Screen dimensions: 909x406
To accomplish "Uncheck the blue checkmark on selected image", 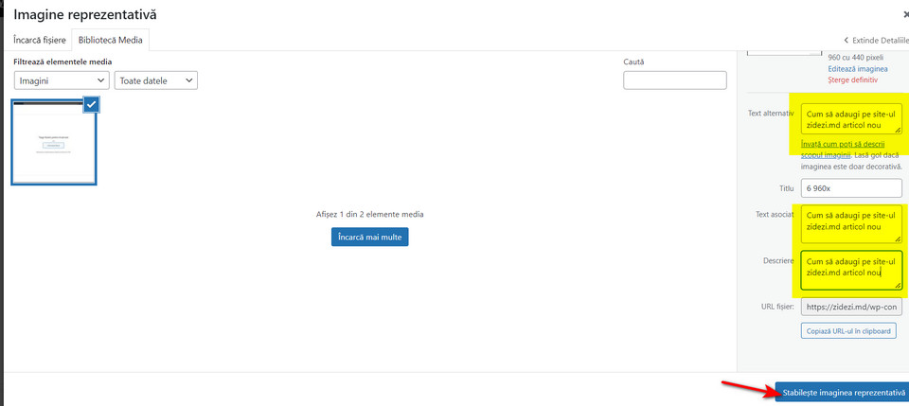I will click(x=91, y=105).
